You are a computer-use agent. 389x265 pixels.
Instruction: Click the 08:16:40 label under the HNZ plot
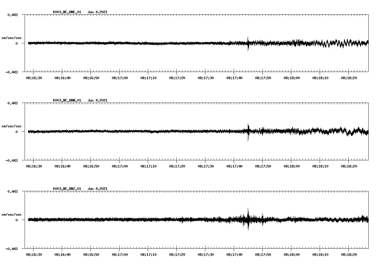pyautogui.click(x=62, y=254)
